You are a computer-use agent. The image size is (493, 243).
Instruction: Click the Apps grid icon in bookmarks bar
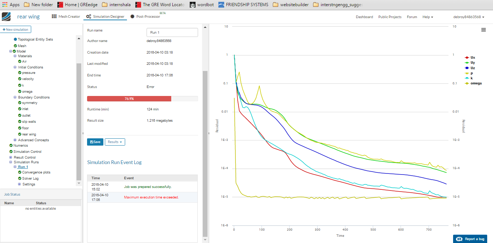click(x=5, y=5)
